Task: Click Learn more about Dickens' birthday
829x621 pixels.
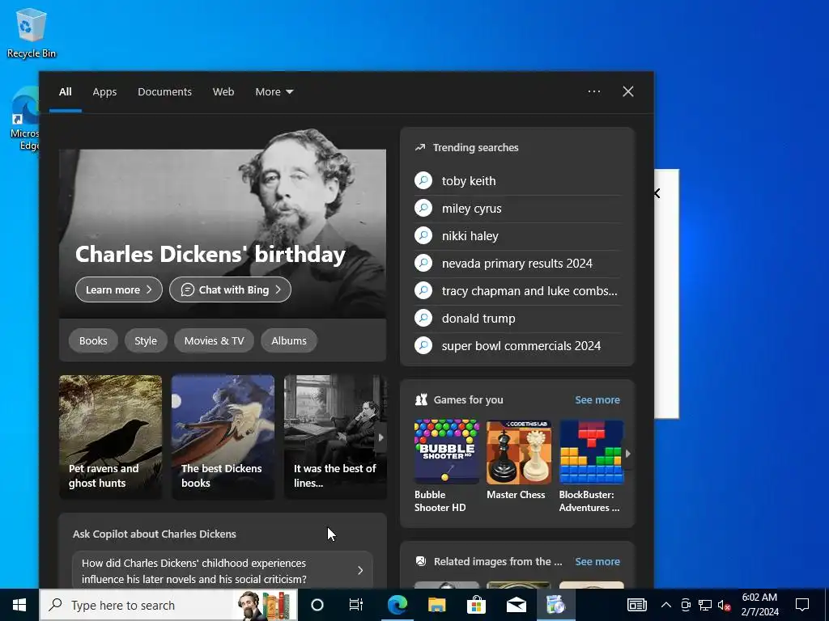Action: pos(118,289)
